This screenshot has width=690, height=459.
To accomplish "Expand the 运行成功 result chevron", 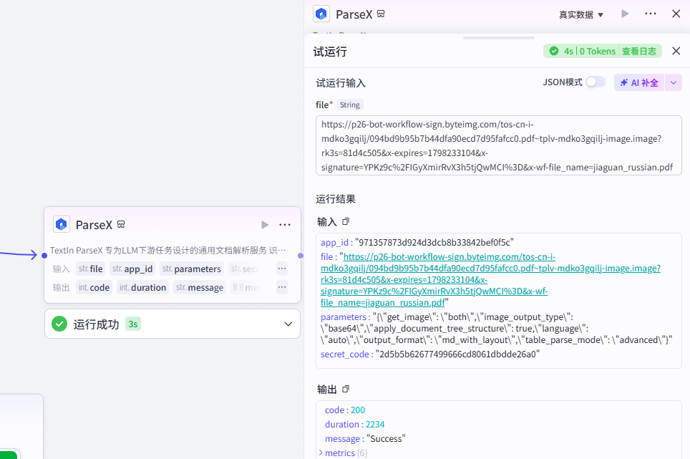I will pyautogui.click(x=288, y=324).
